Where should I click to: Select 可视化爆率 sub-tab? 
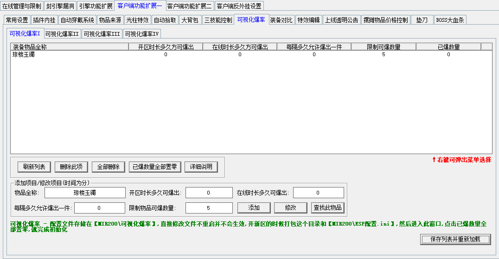tap(251, 19)
